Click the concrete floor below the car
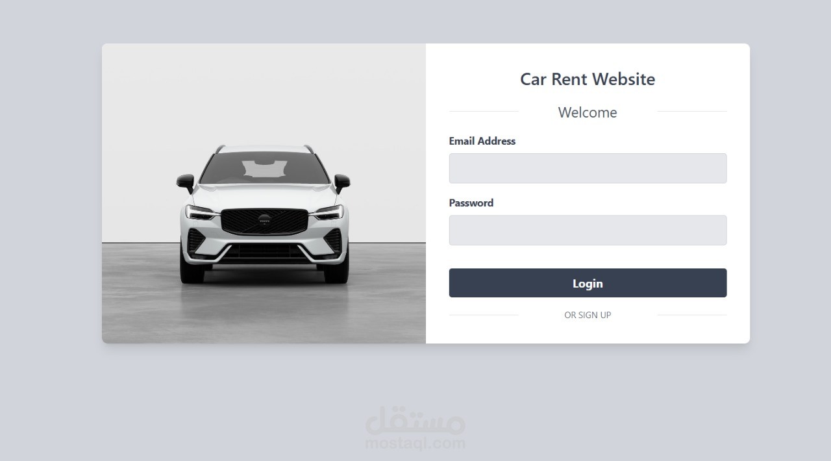The height and width of the screenshot is (461, 831). point(264,312)
